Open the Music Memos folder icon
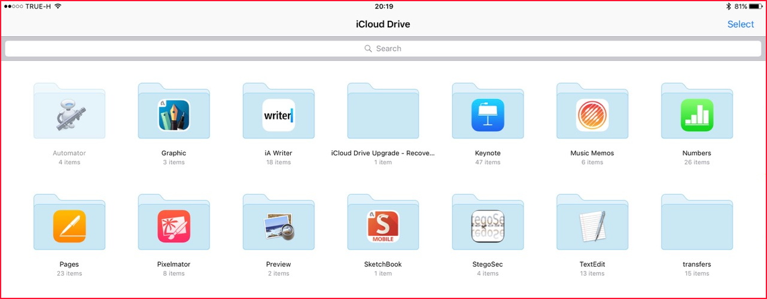Image resolution: width=767 pixels, height=299 pixels. click(x=592, y=111)
